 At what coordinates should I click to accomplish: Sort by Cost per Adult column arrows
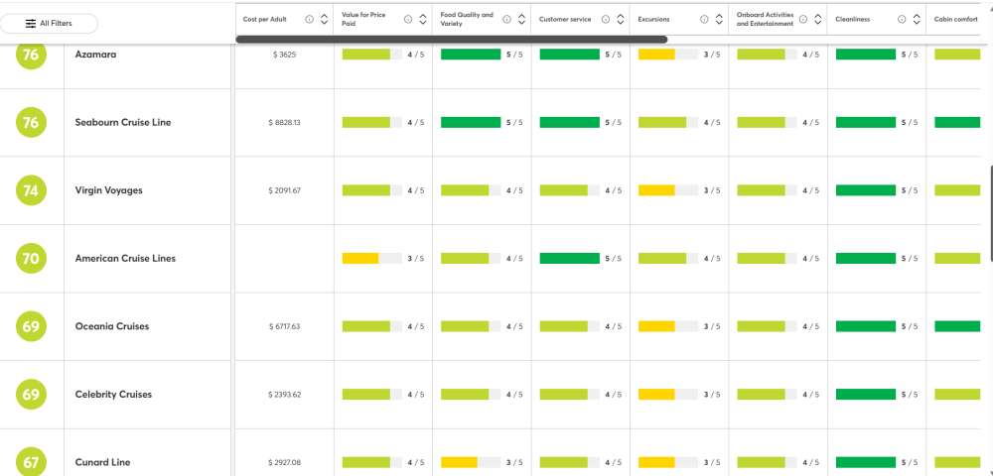(x=325, y=20)
